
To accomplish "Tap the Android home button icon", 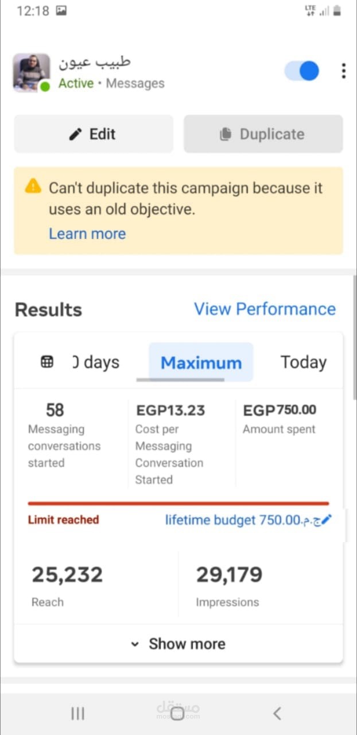I will click(178, 713).
